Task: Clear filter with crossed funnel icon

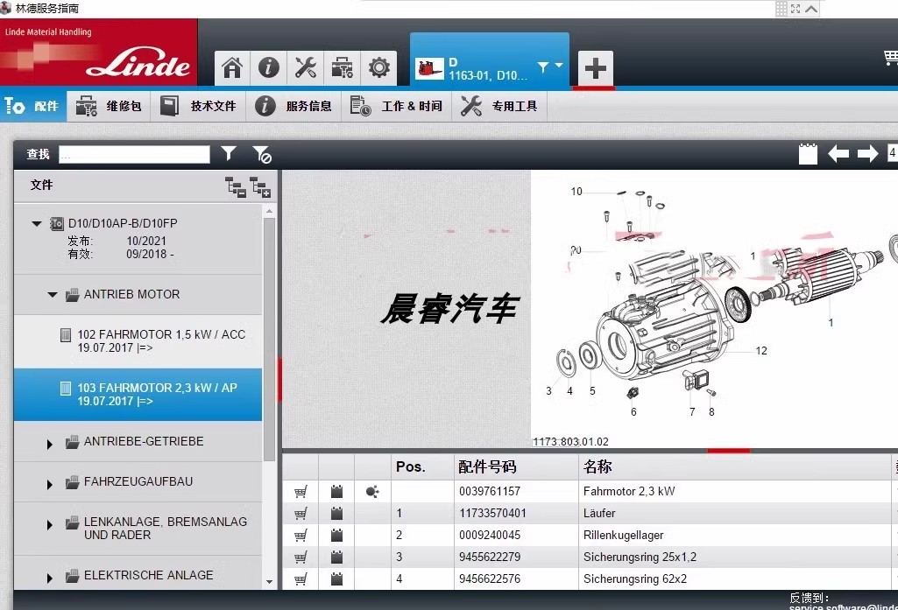Action: pyautogui.click(x=262, y=154)
